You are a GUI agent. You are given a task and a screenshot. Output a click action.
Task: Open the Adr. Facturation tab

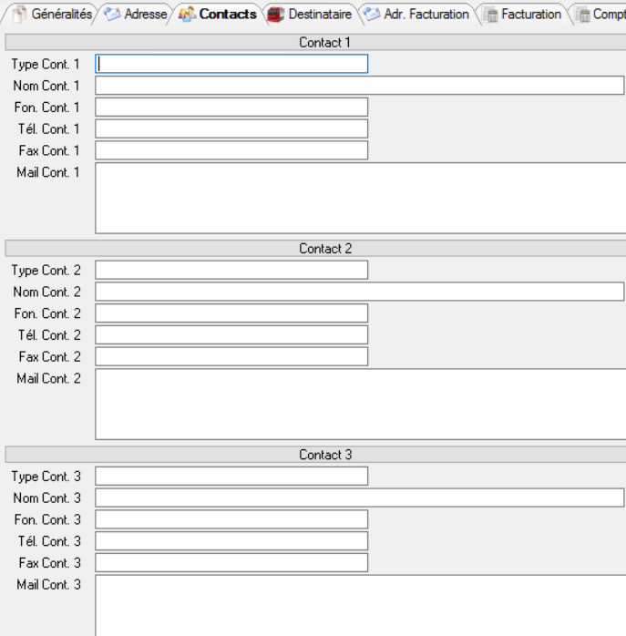[426, 15]
